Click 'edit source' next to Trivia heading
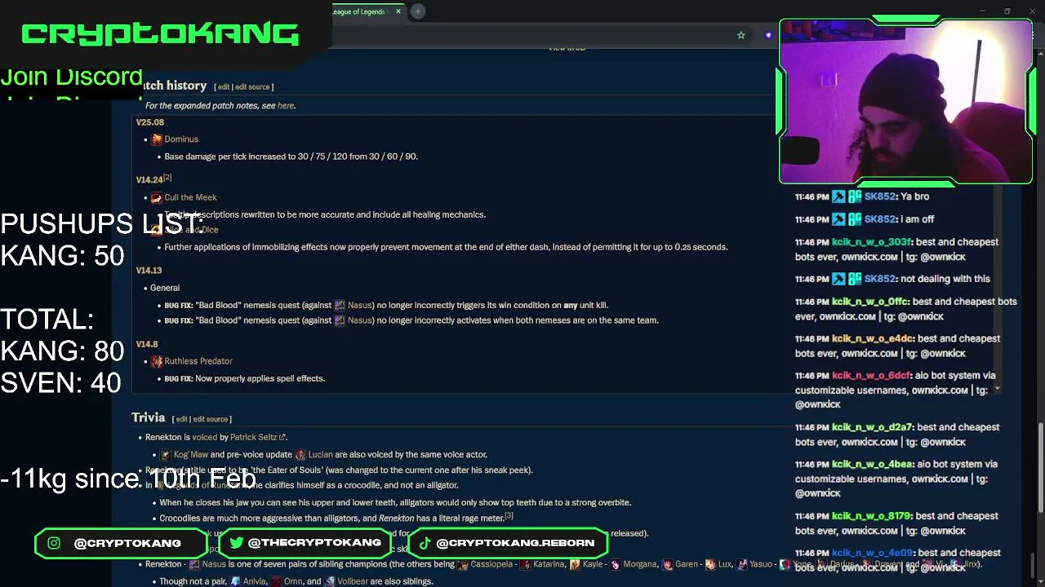This screenshot has width=1045, height=587. 211,419
